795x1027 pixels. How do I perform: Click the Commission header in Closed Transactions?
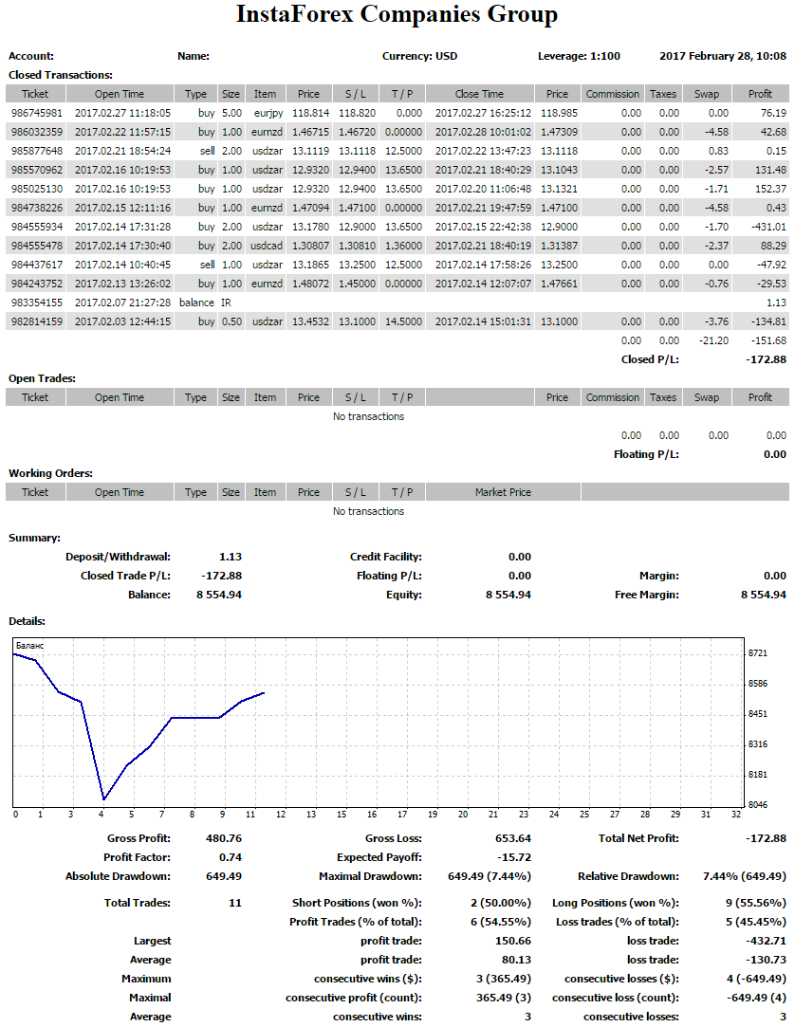[x=612, y=94]
